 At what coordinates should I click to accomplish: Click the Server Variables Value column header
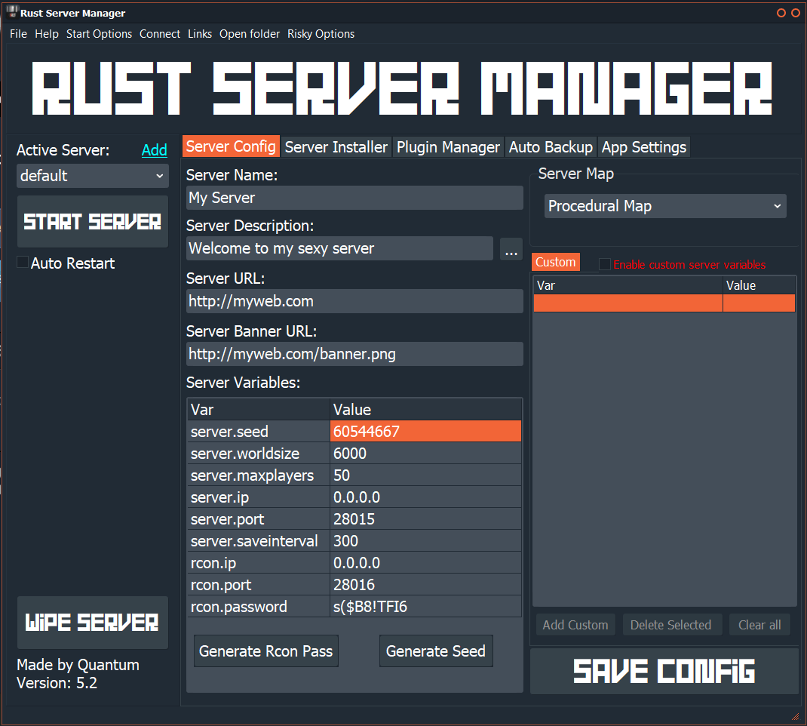425,409
